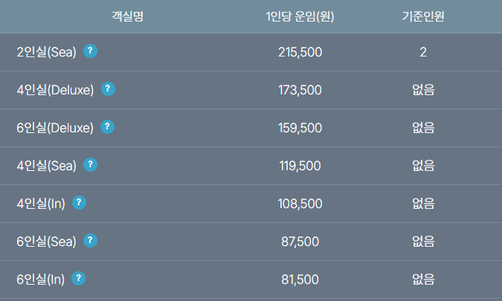Click the 215,500 fare cell
The height and width of the screenshot is (301, 502).
point(300,52)
